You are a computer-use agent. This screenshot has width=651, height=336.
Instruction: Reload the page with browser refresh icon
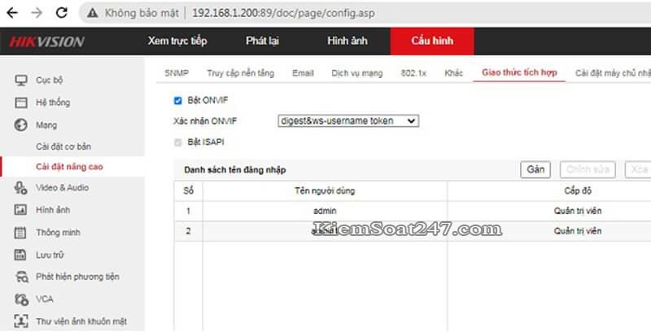62,13
